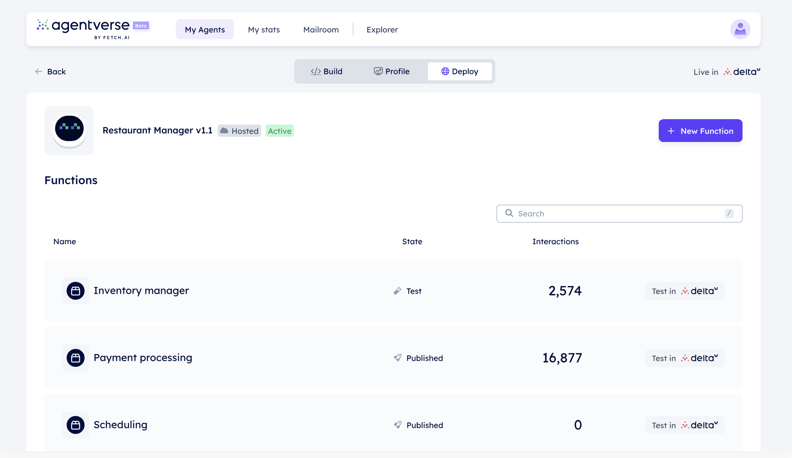792x458 pixels.
Task: Click the magnifier icon in search box
Action: [509, 213]
